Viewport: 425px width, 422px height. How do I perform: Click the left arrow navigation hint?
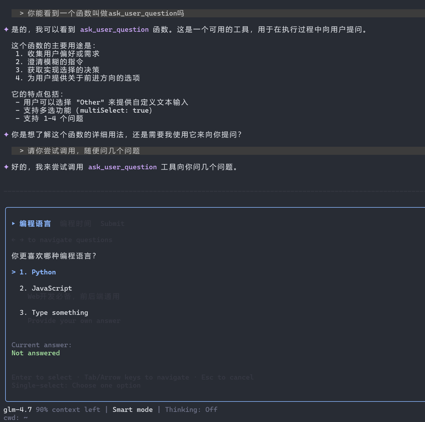pos(14,240)
